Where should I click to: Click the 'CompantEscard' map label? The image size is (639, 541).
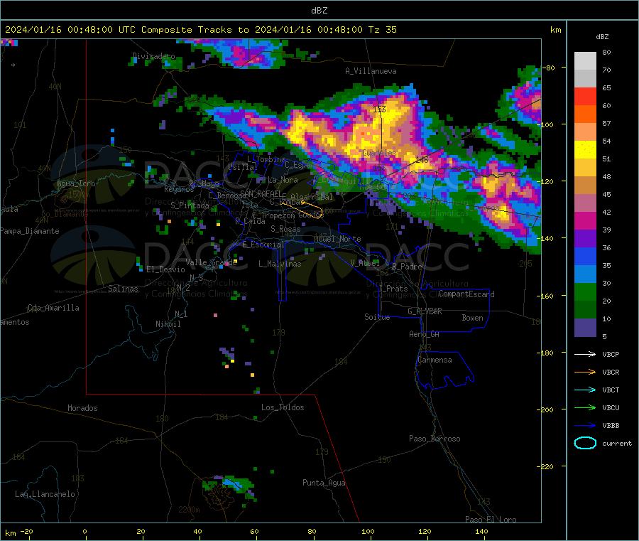(x=466, y=294)
